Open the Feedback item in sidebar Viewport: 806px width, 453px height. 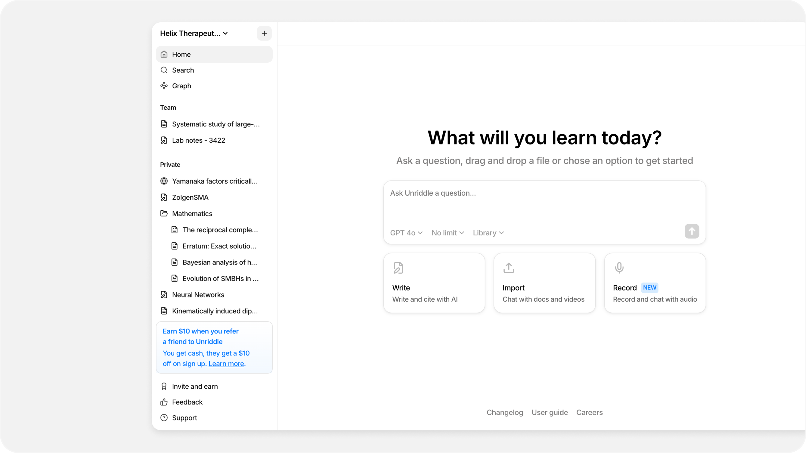click(x=187, y=402)
